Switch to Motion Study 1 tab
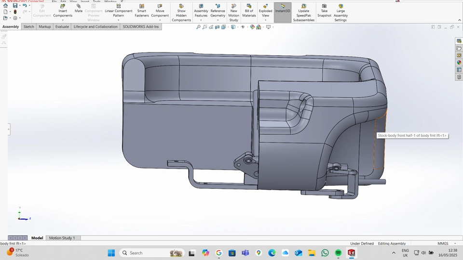The image size is (463, 260). 62,238
